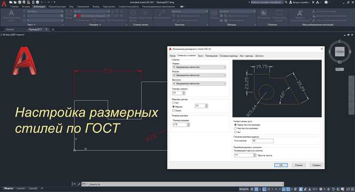Open the AutoCAD application menu (red A)

4,4
